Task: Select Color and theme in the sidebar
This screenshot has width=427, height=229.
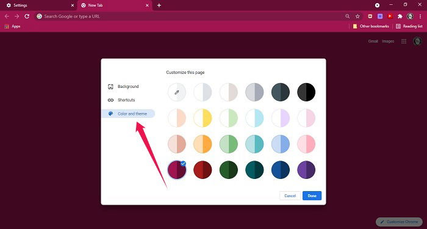Action: tap(128, 114)
